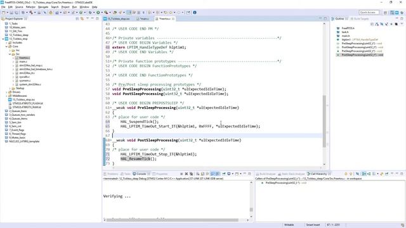Toggle Hide Non-Public Members in Outline toolbar
This screenshot has width=406, height=228.
[391, 24]
